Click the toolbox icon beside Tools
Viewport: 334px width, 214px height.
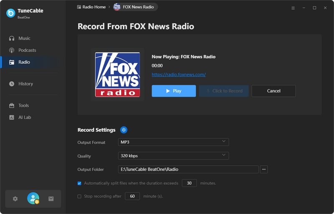click(x=12, y=105)
